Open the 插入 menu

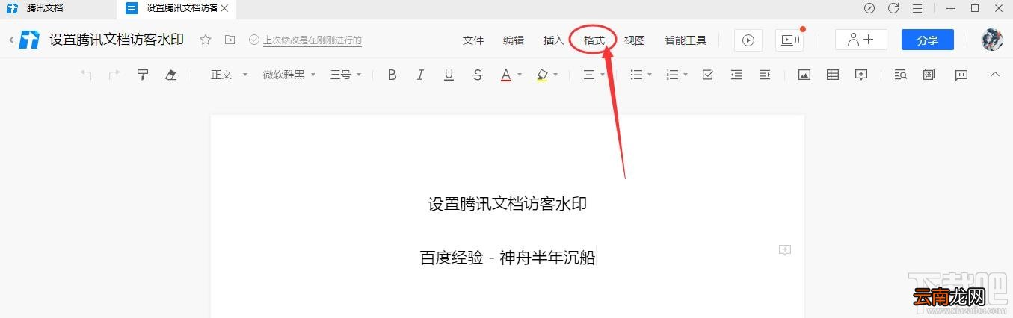554,40
